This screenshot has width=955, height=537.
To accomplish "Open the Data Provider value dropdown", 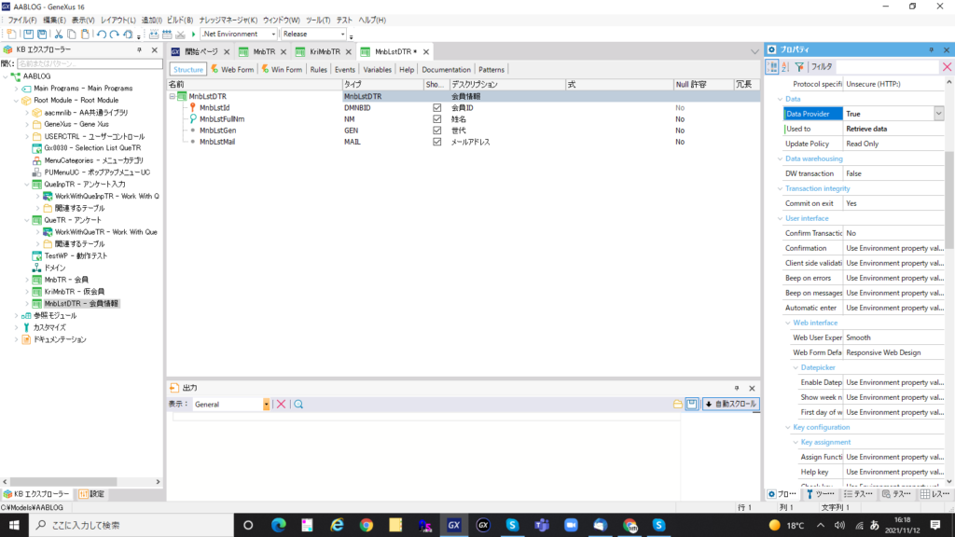I will (938, 114).
